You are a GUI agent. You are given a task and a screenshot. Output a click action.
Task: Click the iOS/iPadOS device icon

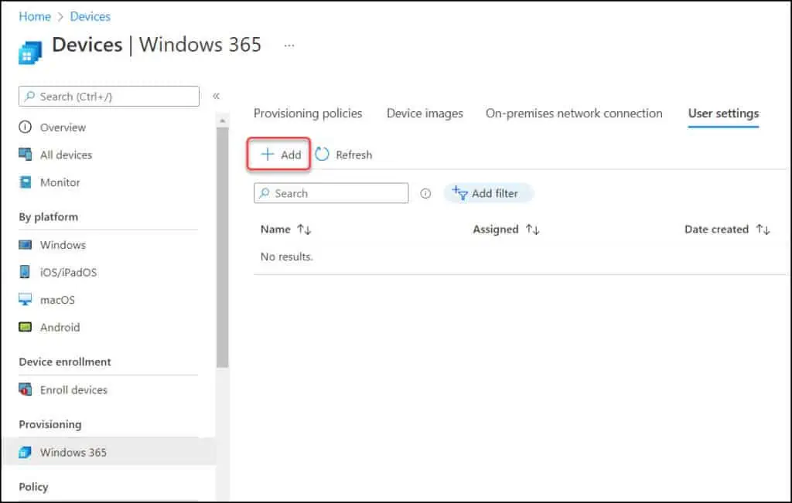pos(25,272)
